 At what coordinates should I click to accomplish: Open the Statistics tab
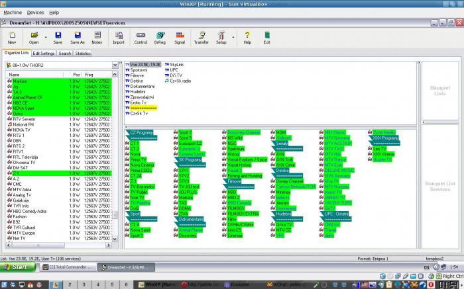pyautogui.click(x=83, y=54)
